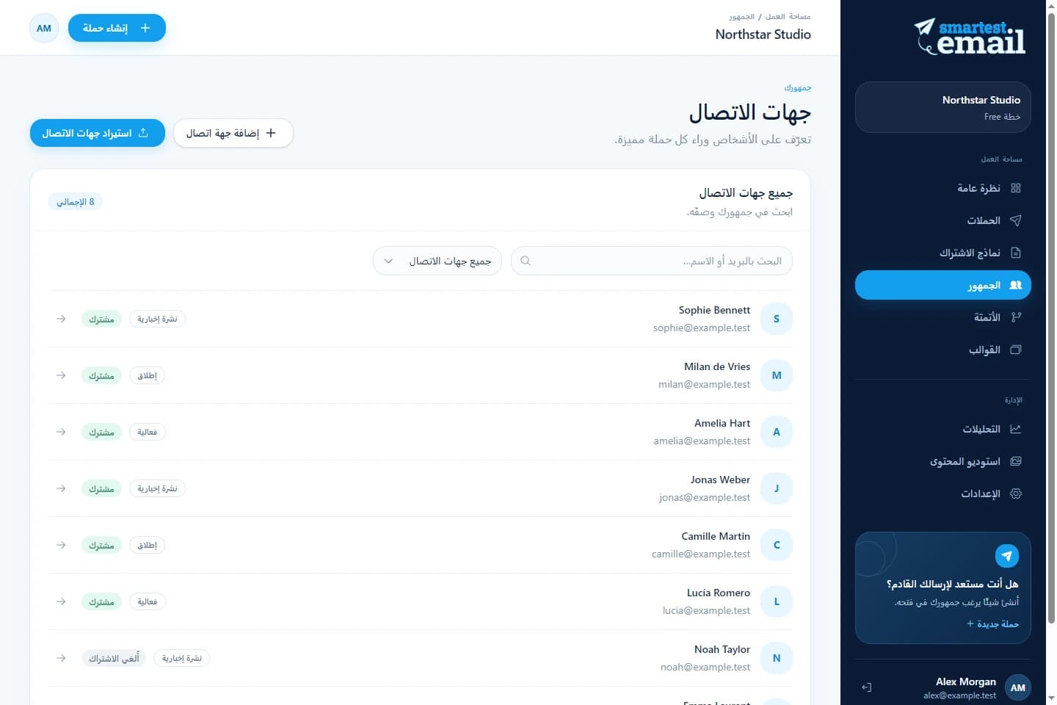Click the AM avatar in top bar
The image size is (1057, 705).
tap(44, 28)
